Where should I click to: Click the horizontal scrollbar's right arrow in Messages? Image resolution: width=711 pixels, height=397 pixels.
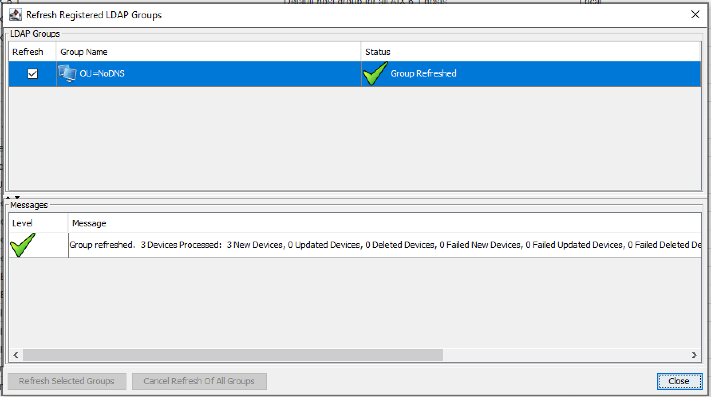point(694,355)
